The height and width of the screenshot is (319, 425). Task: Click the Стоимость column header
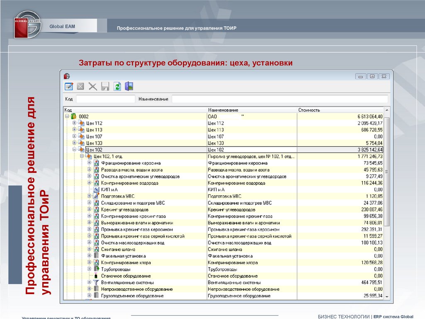(309, 110)
